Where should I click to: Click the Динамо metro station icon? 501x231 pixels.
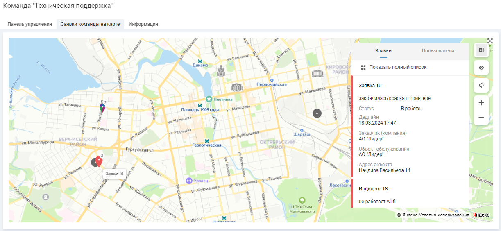[x=200, y=61]
